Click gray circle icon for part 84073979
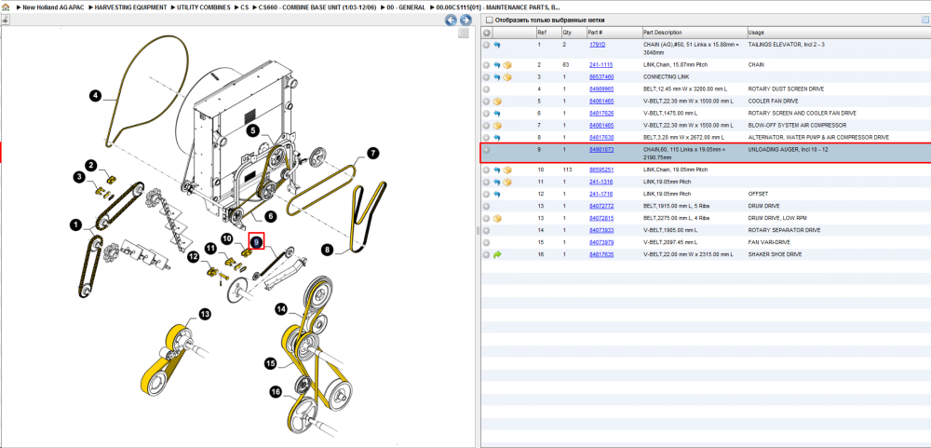 coord(486,242)
